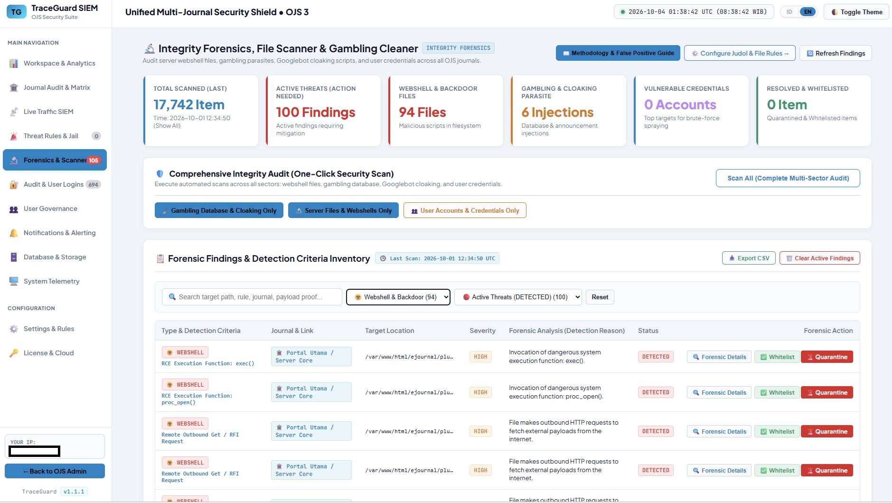Focus the findings search field
Screen dimensions: 892x503
[252, 297]
